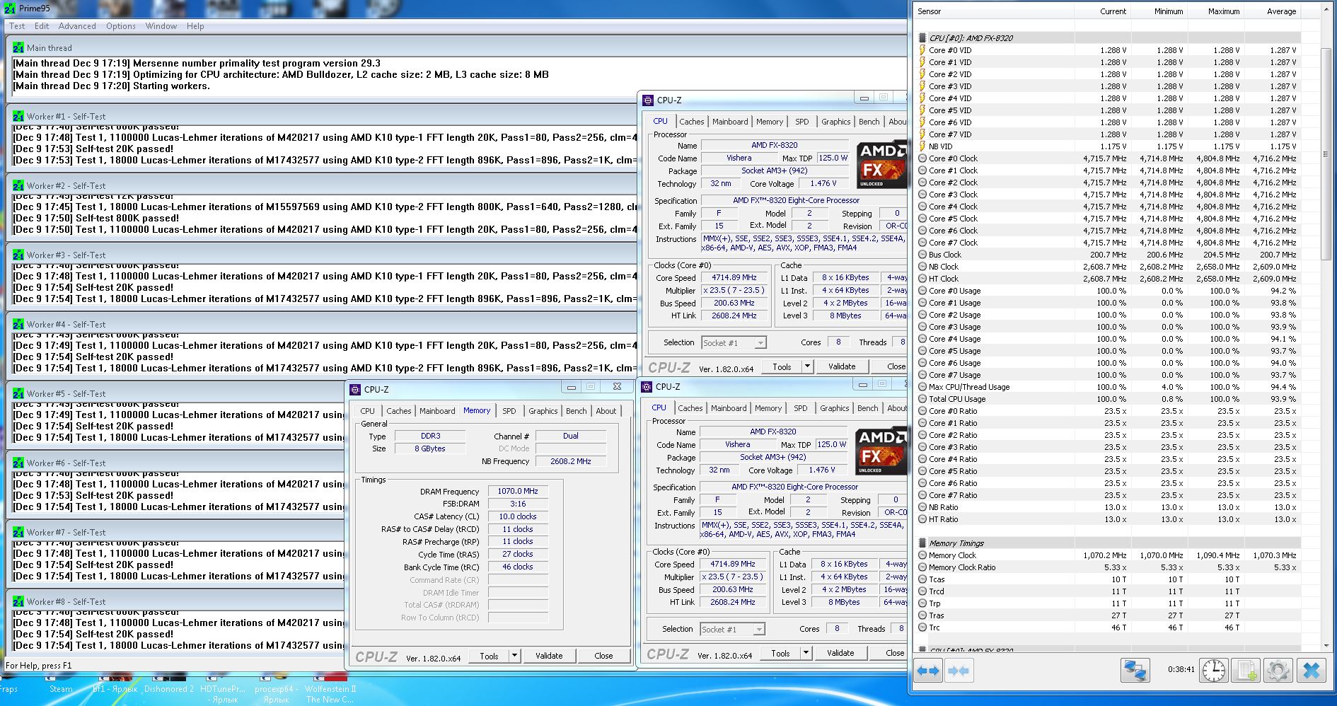Click the circle icon beside Core #0 Clock
The image size is (1337, 706).
point(922,158)
